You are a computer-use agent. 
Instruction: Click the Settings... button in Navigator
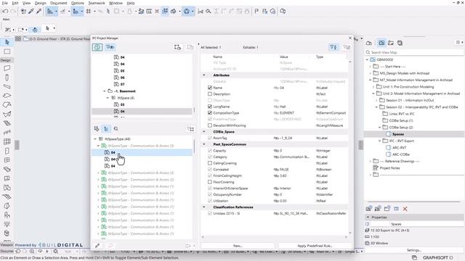(x=414, y=250)
